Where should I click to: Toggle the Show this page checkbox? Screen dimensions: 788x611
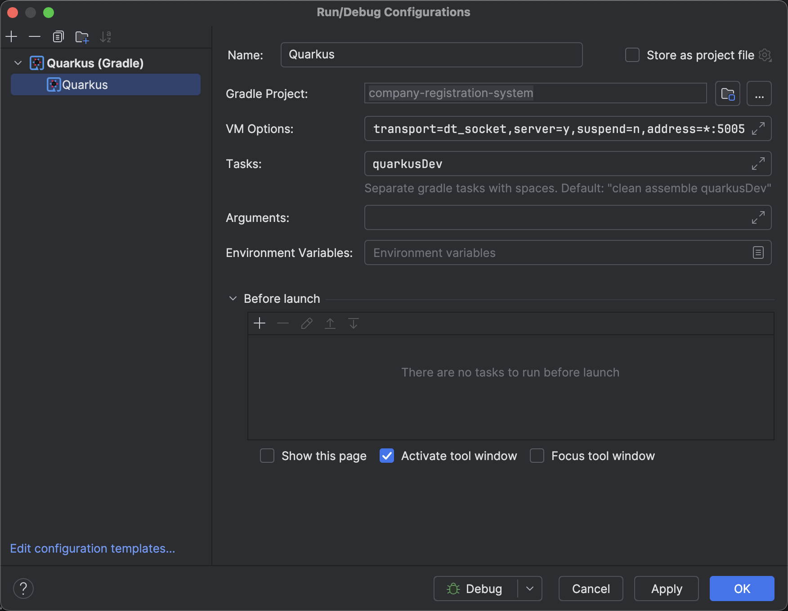267,456
